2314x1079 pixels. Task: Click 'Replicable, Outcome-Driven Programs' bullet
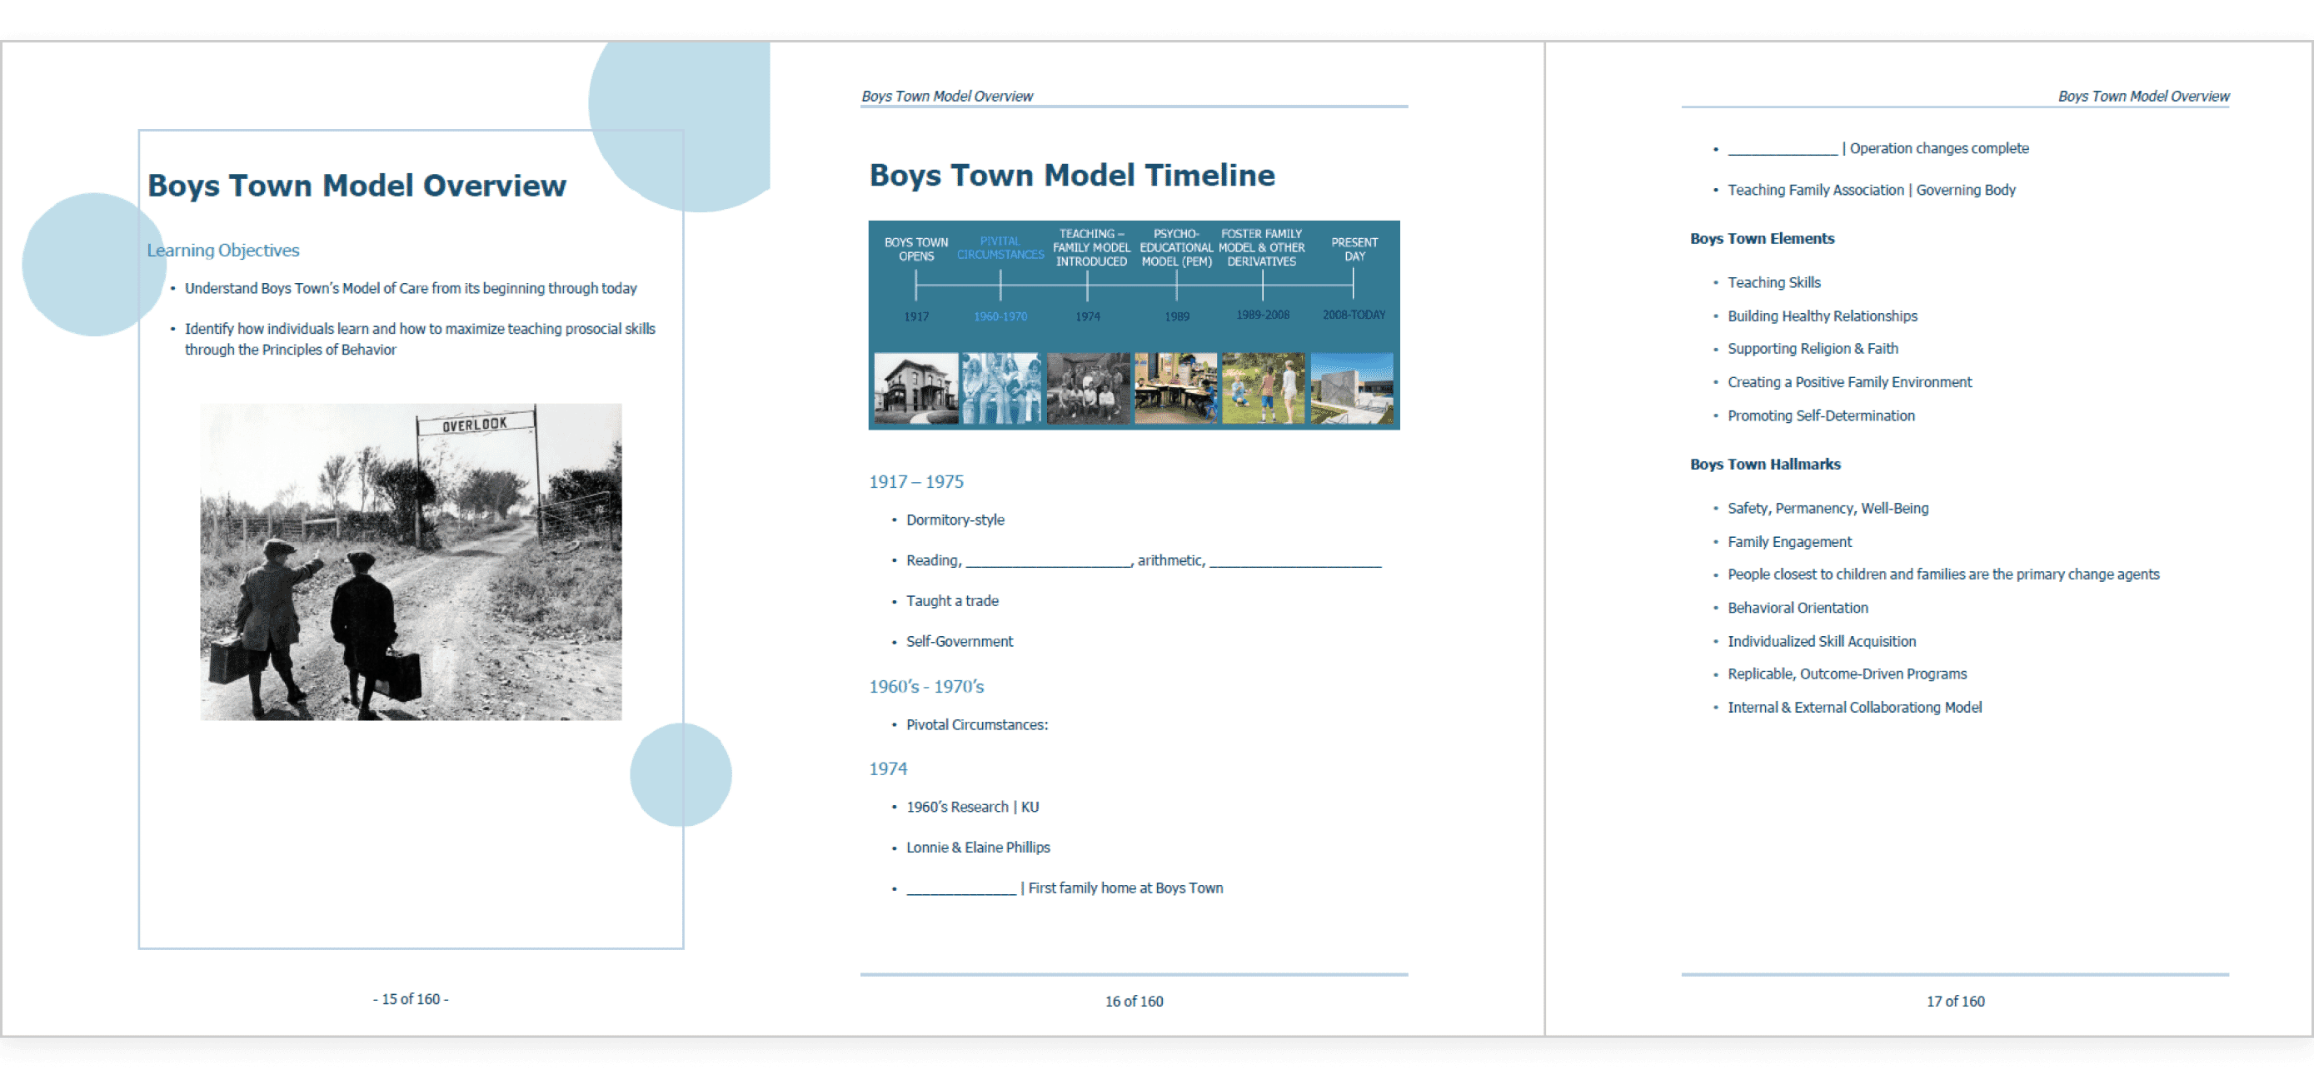(1847, 674)
